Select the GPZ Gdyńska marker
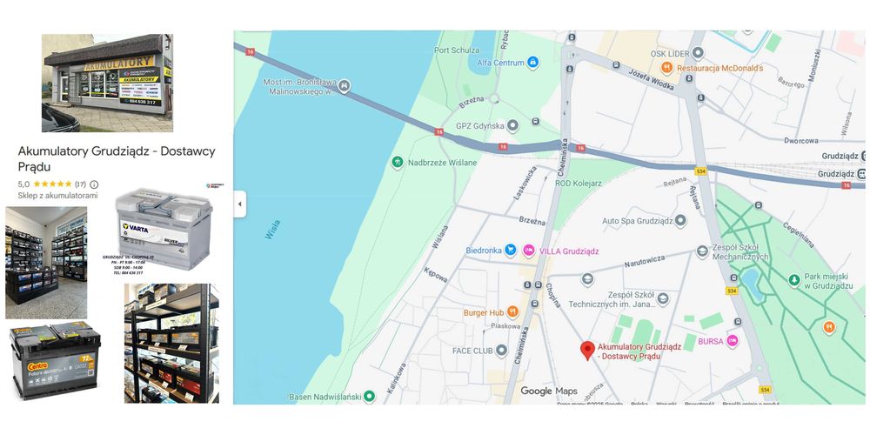The image size is (870, 435). click(512, 125)
